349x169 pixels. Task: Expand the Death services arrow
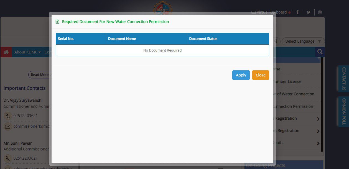(318, 143)
